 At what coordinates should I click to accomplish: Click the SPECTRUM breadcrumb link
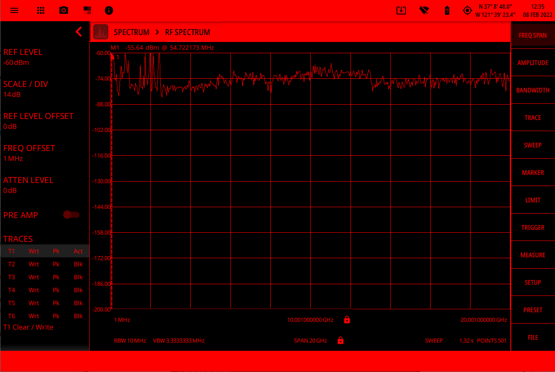[x=131, y=32]
